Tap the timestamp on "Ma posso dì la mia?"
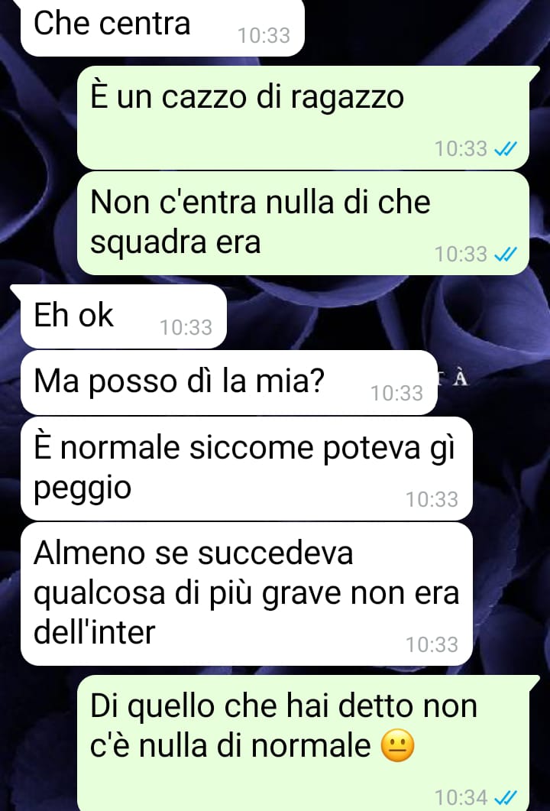The image size is (550, 811). tap(396, 394)
